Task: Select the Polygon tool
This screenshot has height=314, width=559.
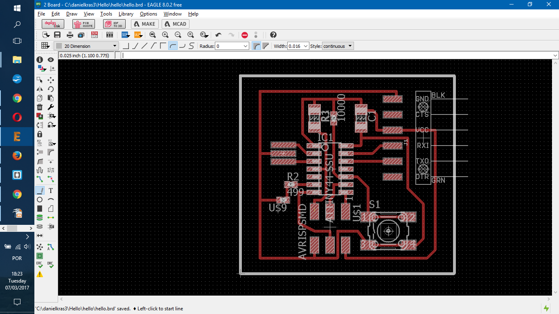Action: click(51, 209)
